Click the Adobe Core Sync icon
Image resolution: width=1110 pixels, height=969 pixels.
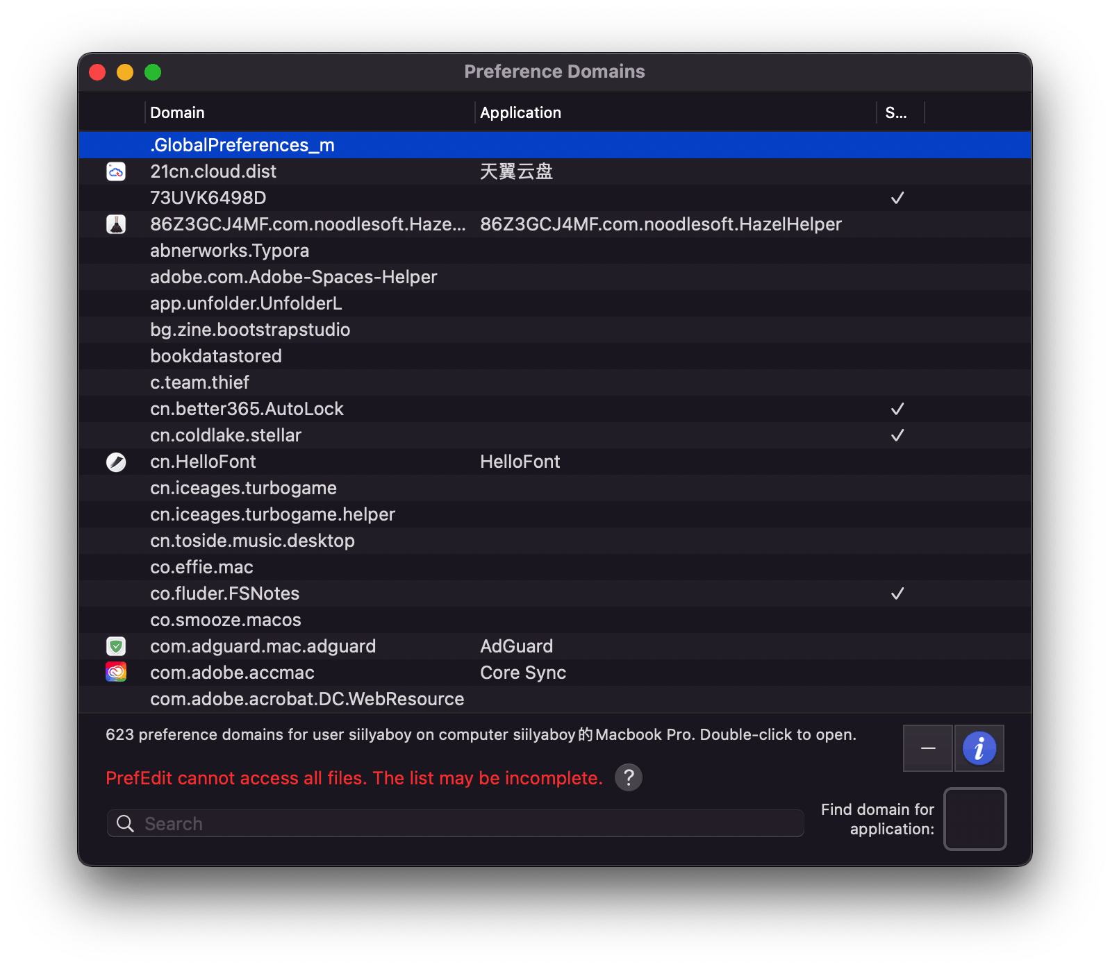click(116, 673)
